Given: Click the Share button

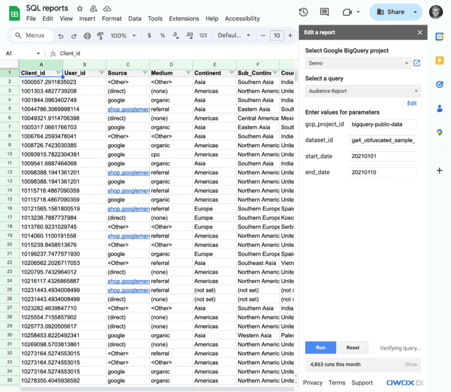Looking at the screenshot, I should (x=391, y=12).
